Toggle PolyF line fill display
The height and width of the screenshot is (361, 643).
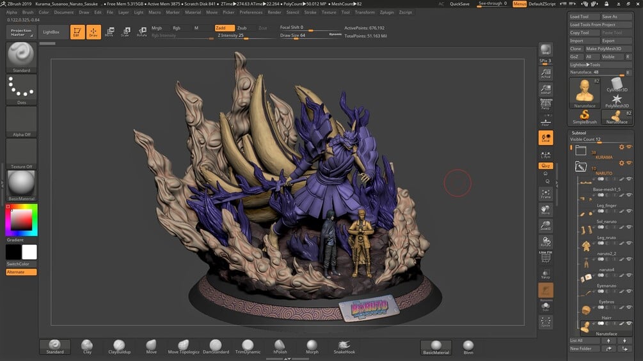546,257
